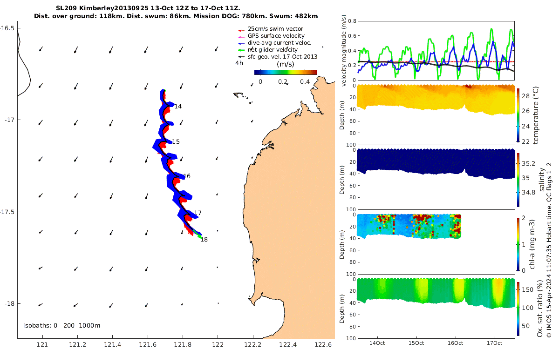Click the '16Oct' time axis tick label

[x=456, y=343]
